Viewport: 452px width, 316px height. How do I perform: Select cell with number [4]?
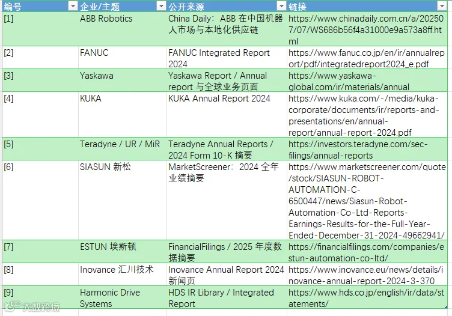[40, 115]
